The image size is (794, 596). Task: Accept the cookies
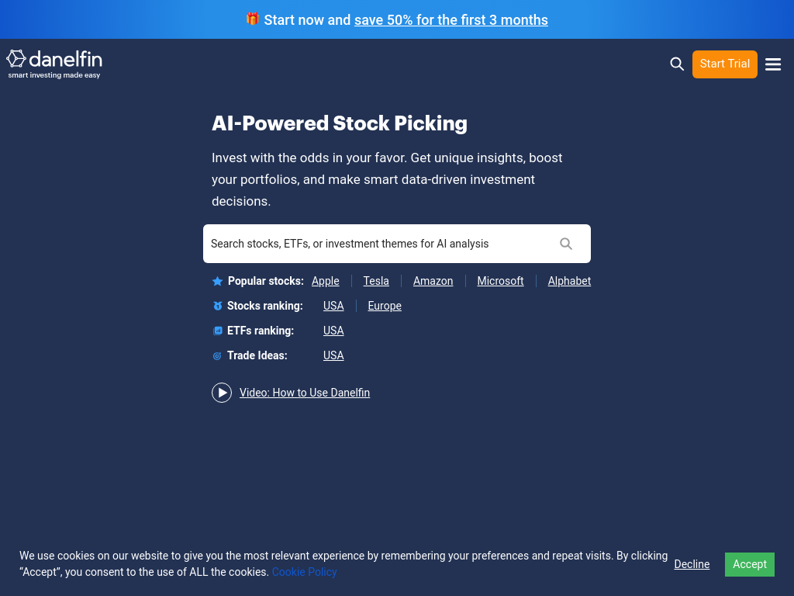click(749, 564)
